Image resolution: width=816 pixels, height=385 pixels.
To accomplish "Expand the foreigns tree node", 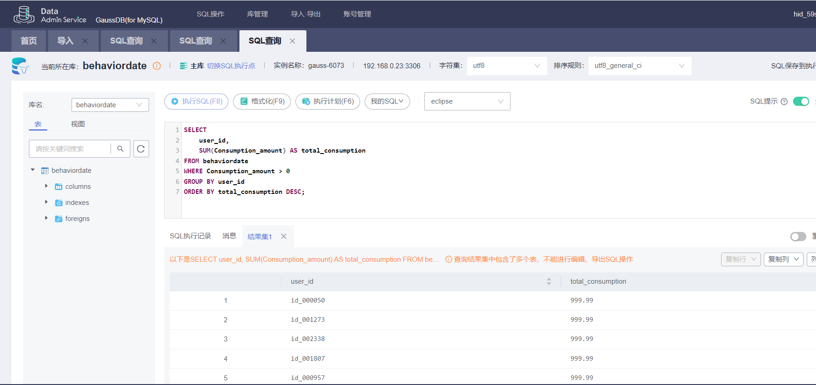I will pyautogui.click(x=46, y=218).
